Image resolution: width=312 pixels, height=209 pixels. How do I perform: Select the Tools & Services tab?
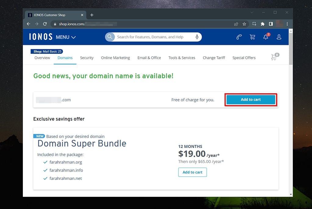[x=182, y=58]
